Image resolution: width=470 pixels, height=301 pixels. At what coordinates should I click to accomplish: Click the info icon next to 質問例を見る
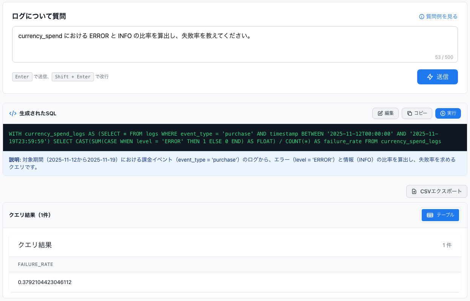421,16
